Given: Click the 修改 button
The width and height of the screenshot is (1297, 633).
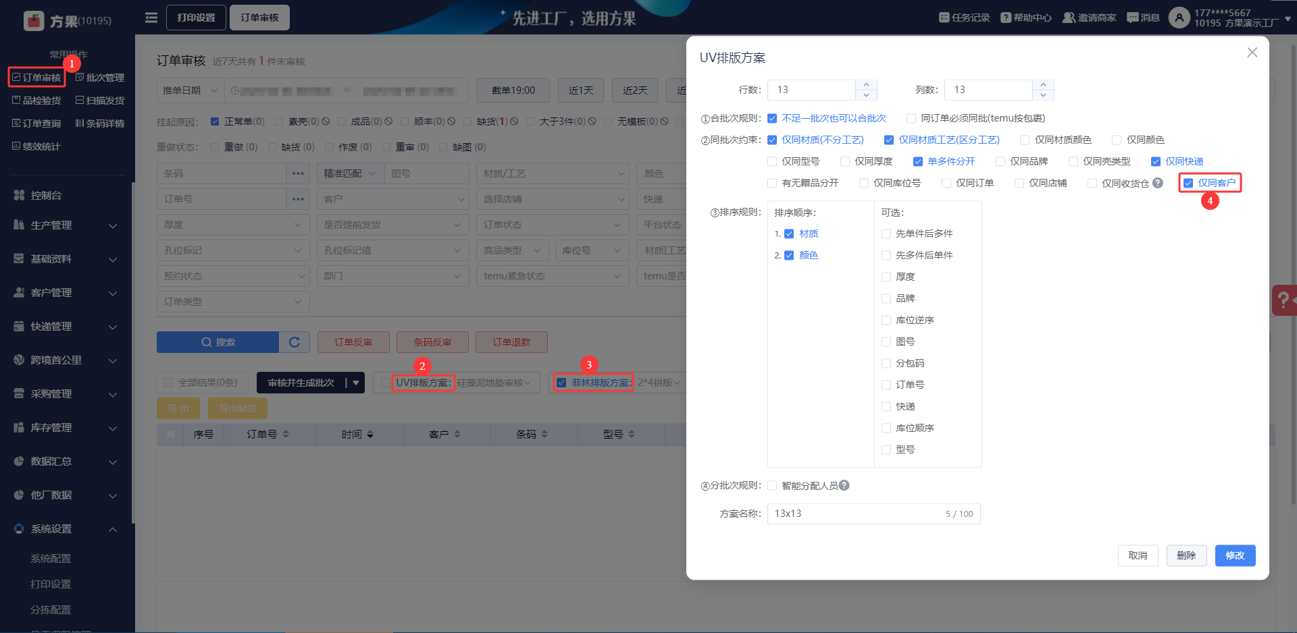Looking at the screenshot, I should coord(1234,555).
